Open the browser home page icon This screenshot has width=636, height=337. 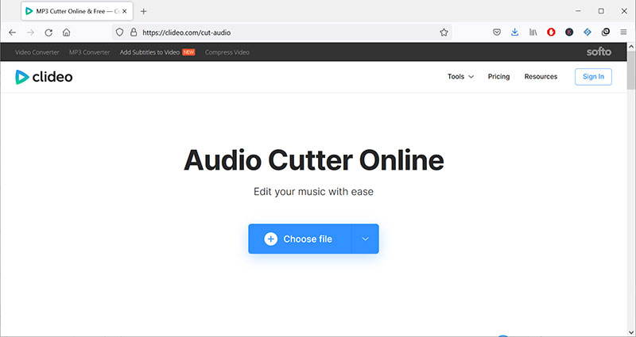coord(67,33)
